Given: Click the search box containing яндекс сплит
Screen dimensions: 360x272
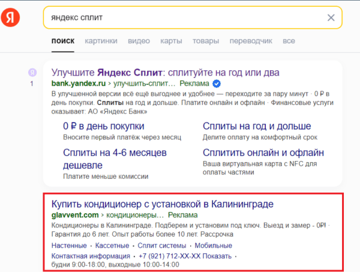Looking at the screenshot, I should [x=180, y=17].
